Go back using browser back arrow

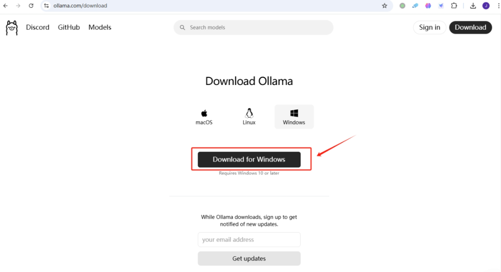[x=6, y=6]
